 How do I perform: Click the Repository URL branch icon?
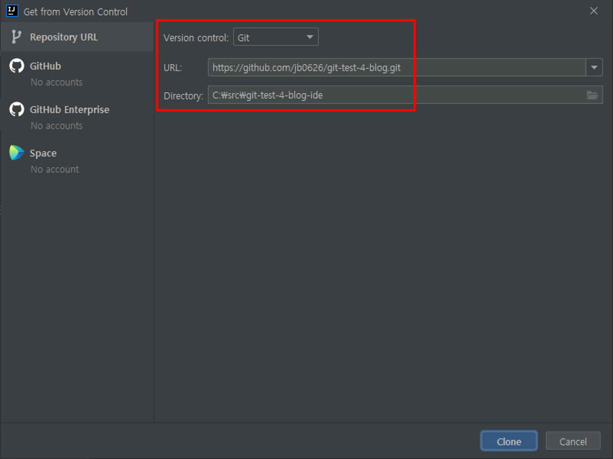click(17, 37)
